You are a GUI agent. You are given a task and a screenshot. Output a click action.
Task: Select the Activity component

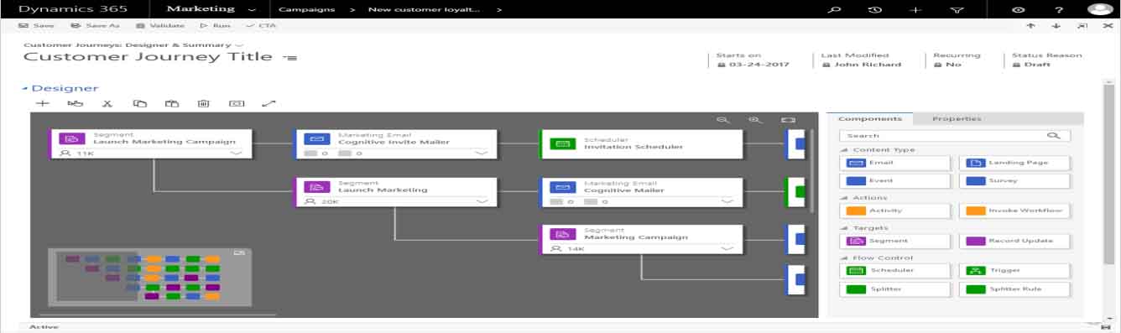click(x=895, y=211)
